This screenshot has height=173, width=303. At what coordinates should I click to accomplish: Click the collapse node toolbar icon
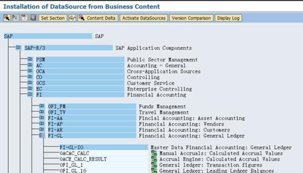point(25,18)
